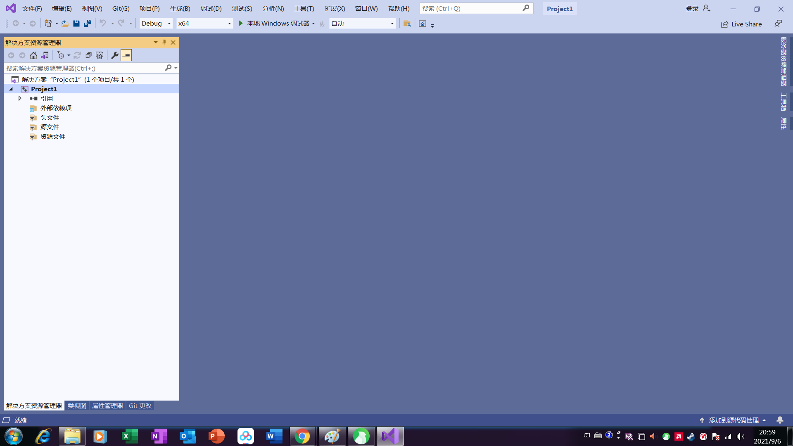Open the New Project dropdown arrow
The image size is (793, 446).
57,24
